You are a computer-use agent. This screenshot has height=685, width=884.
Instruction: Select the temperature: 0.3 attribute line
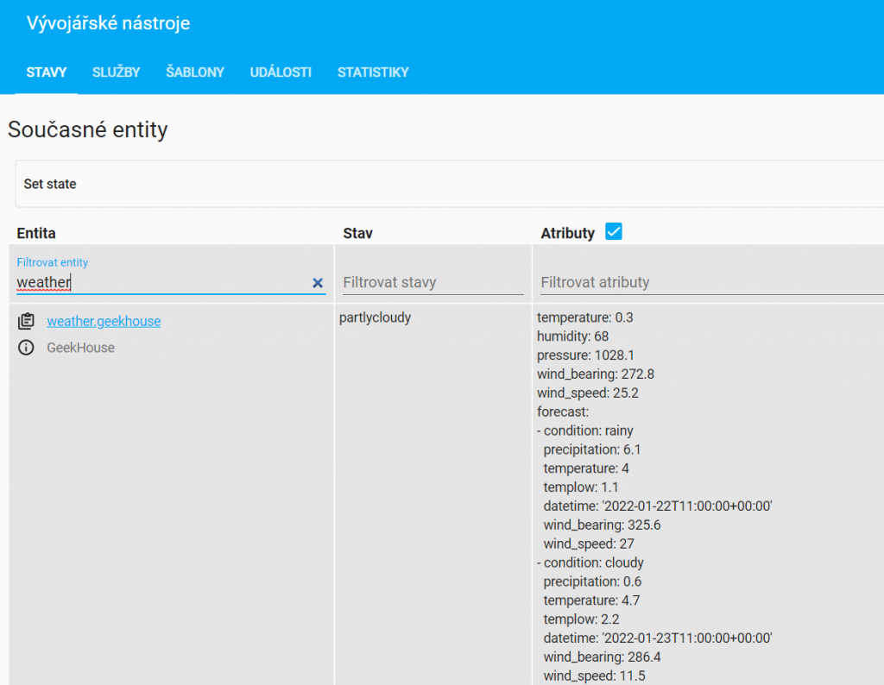(584, 317)
